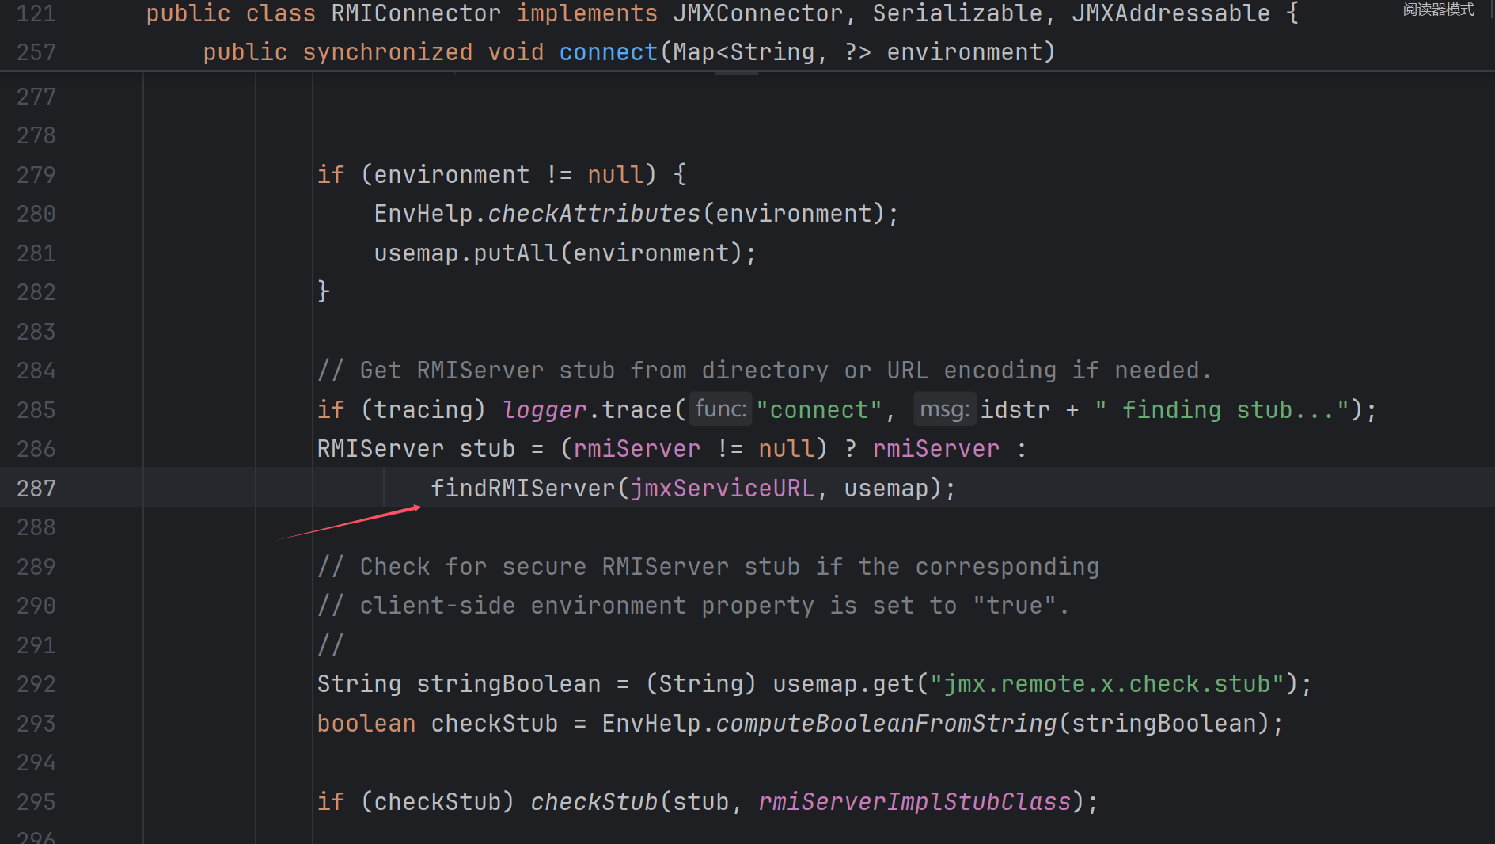Click the connect method name in sticky header
The width and height of the screenshot is (1495, 844).
[x=607, y=52]
